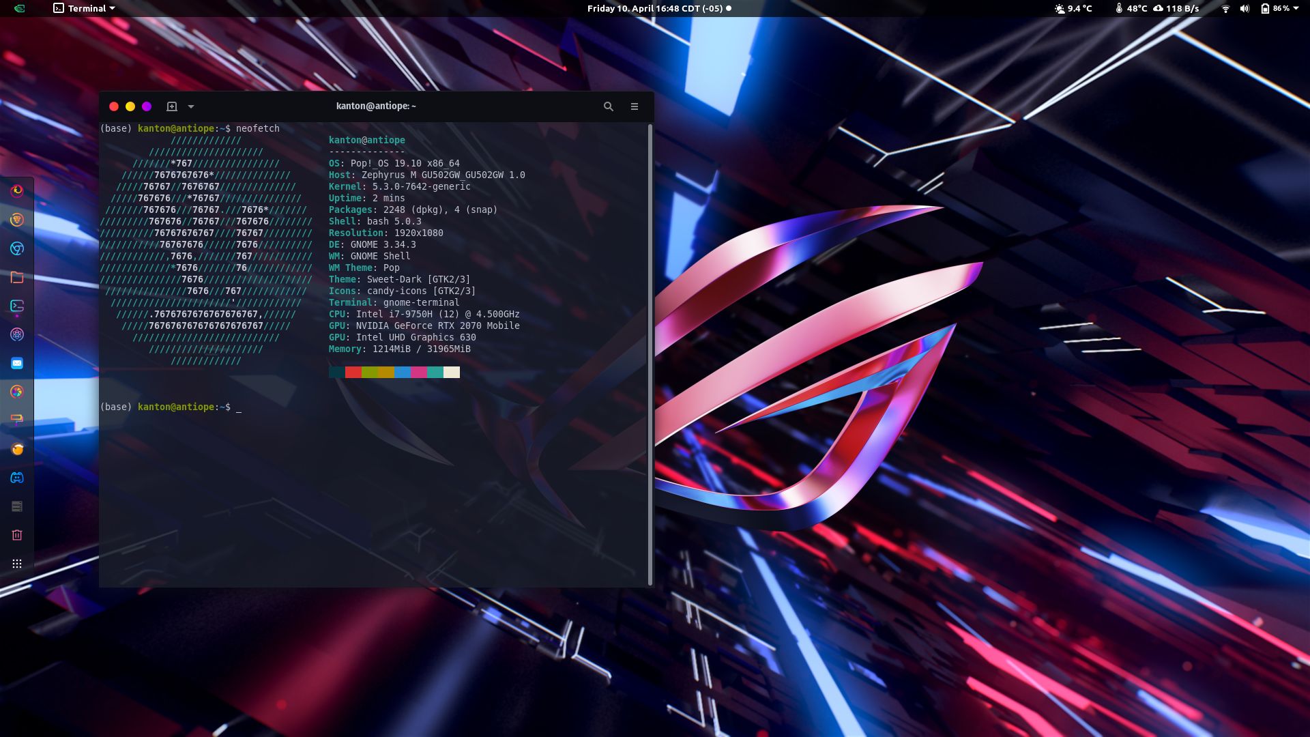Open the Files folder icon in the dock
The width and height of the screenshot is (1310, 737).
16,277
